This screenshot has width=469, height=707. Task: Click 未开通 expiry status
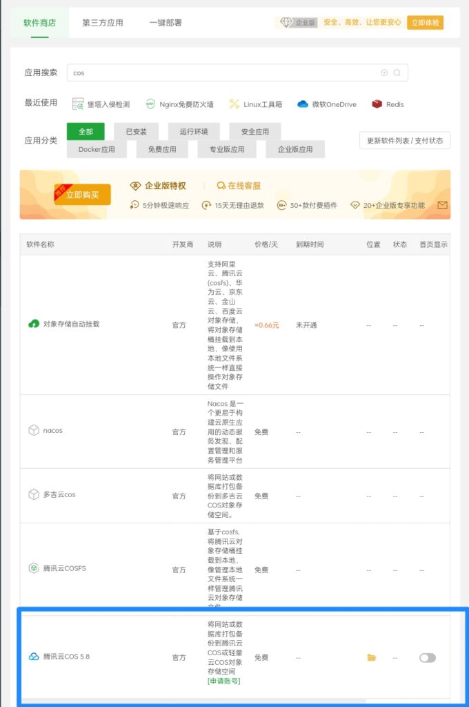[x=306, y=325]
